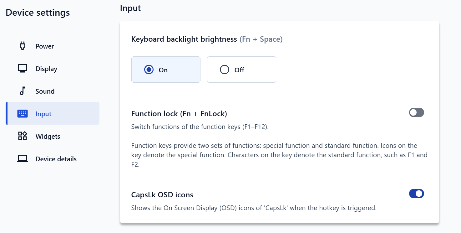Click the Keyboard backlight brightness label
Screen dimensions: 461x233
click(184, 39)
